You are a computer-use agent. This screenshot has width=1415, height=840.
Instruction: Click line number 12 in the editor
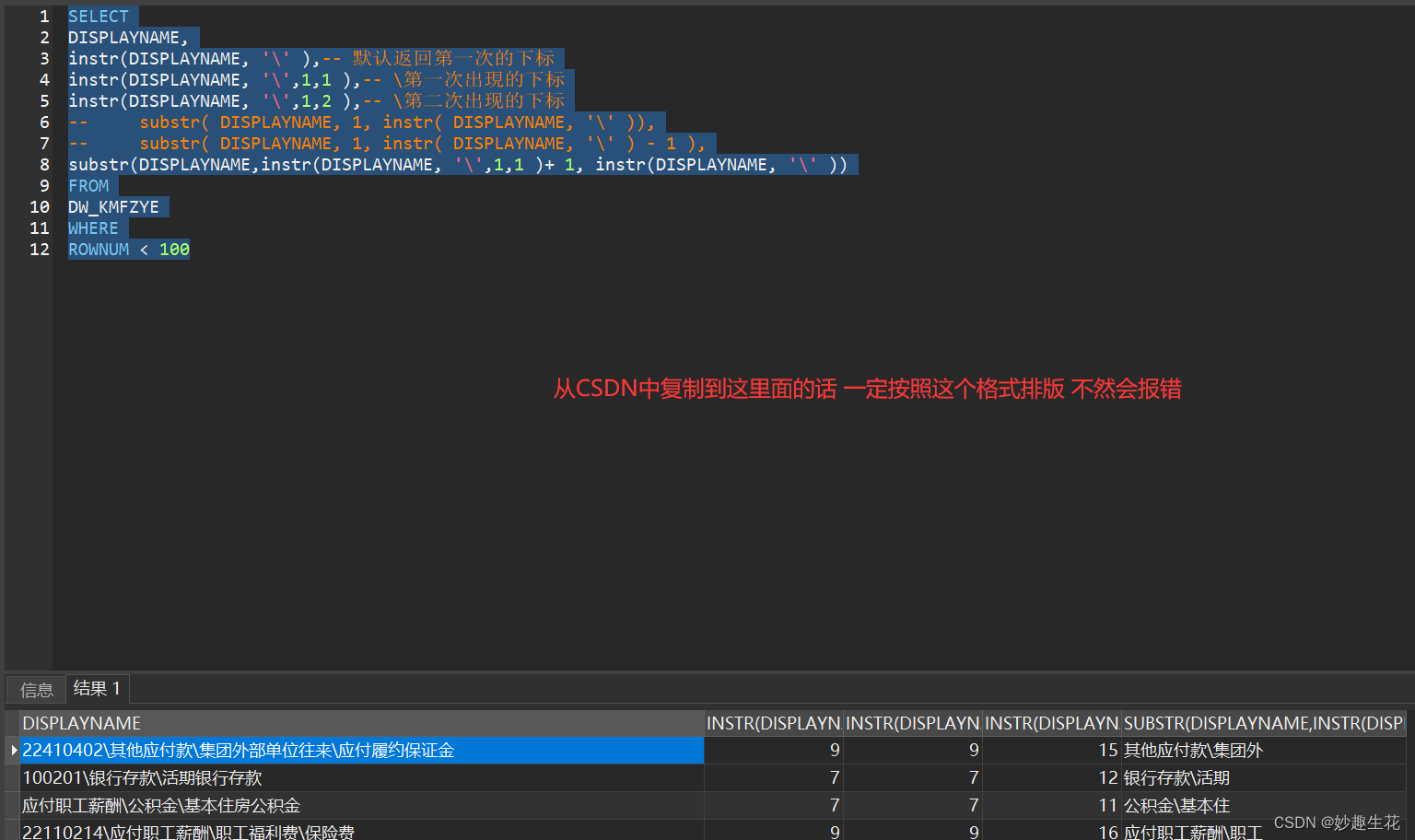(x=40, y=249)
